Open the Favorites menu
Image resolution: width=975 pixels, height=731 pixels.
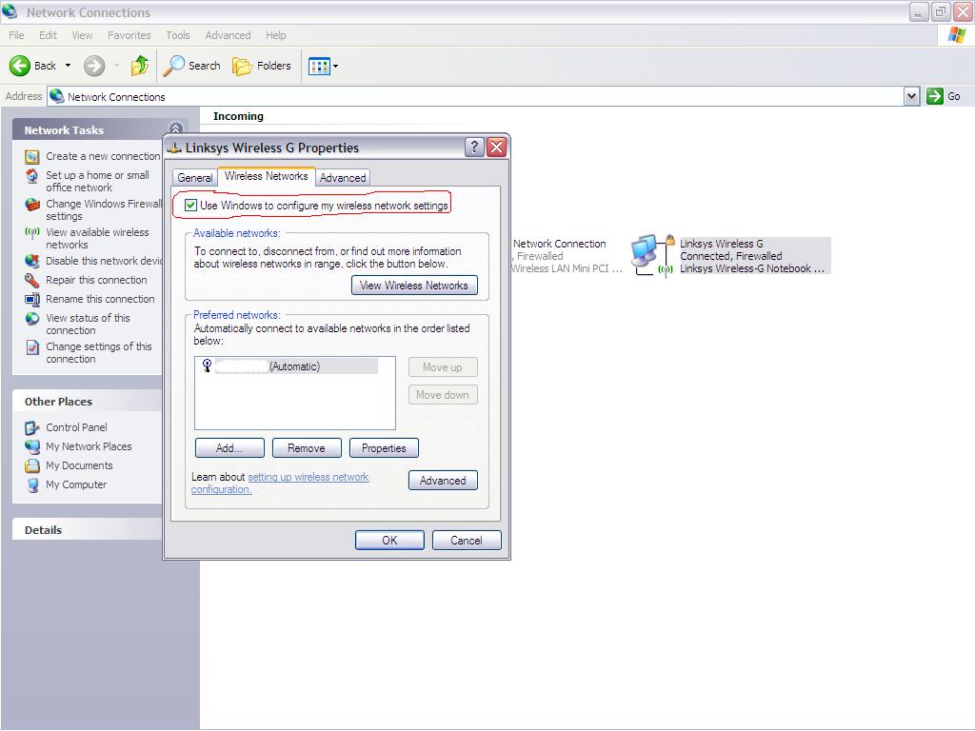tap(129, 35)
